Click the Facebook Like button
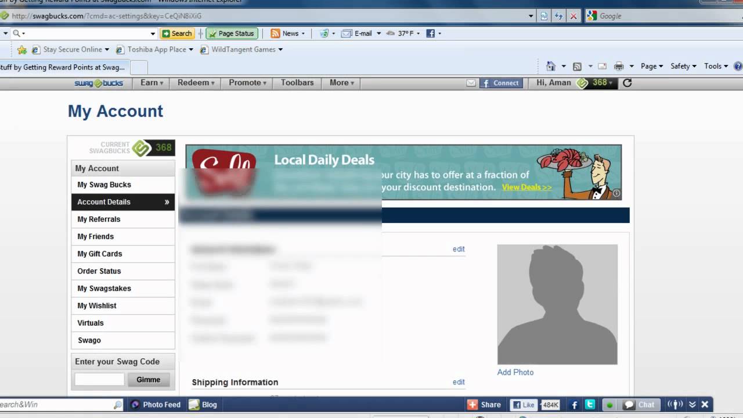The width and height of the screenshot is (743, 418). (x=523, y=405)
